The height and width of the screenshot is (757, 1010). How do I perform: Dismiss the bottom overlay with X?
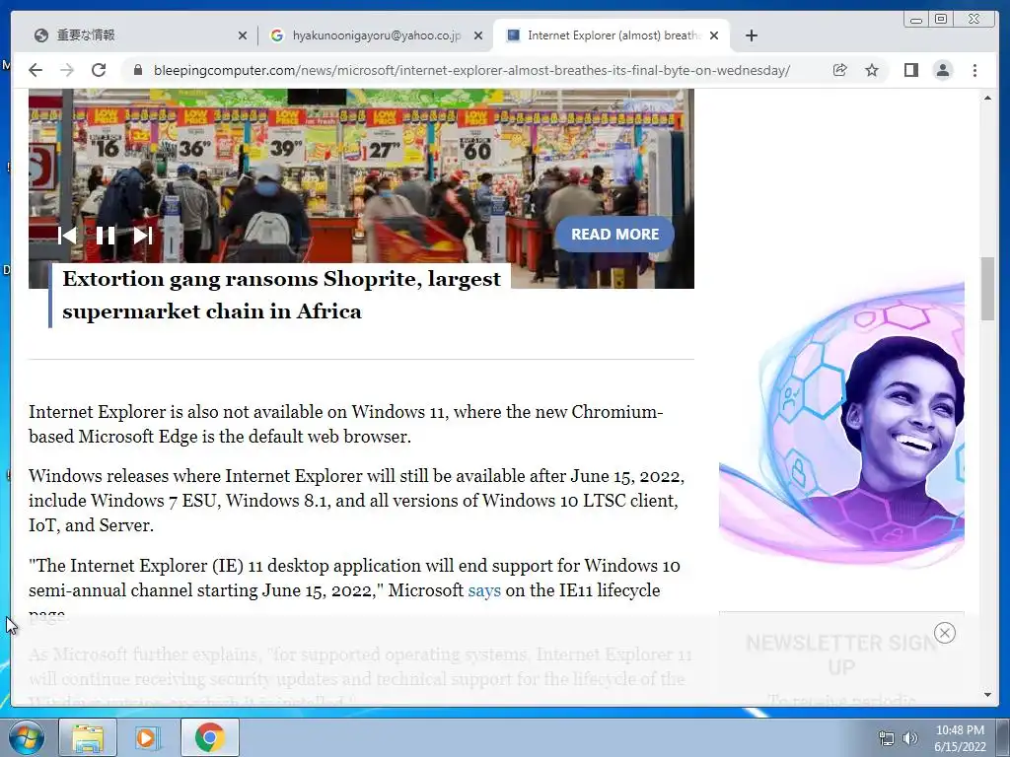(944, 634)
